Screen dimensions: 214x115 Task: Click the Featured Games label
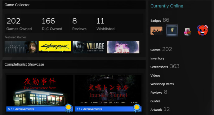pyautogui.click(x=15, y=37)
